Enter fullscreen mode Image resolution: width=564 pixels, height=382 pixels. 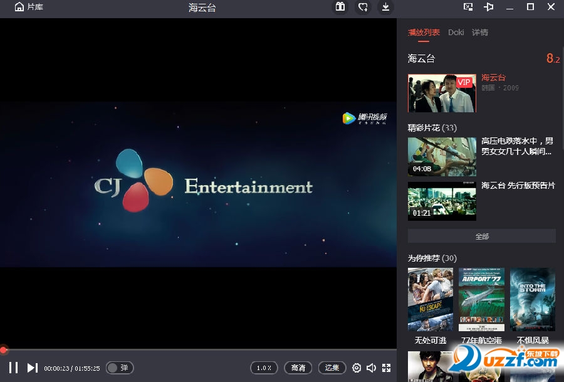[386, 368]
